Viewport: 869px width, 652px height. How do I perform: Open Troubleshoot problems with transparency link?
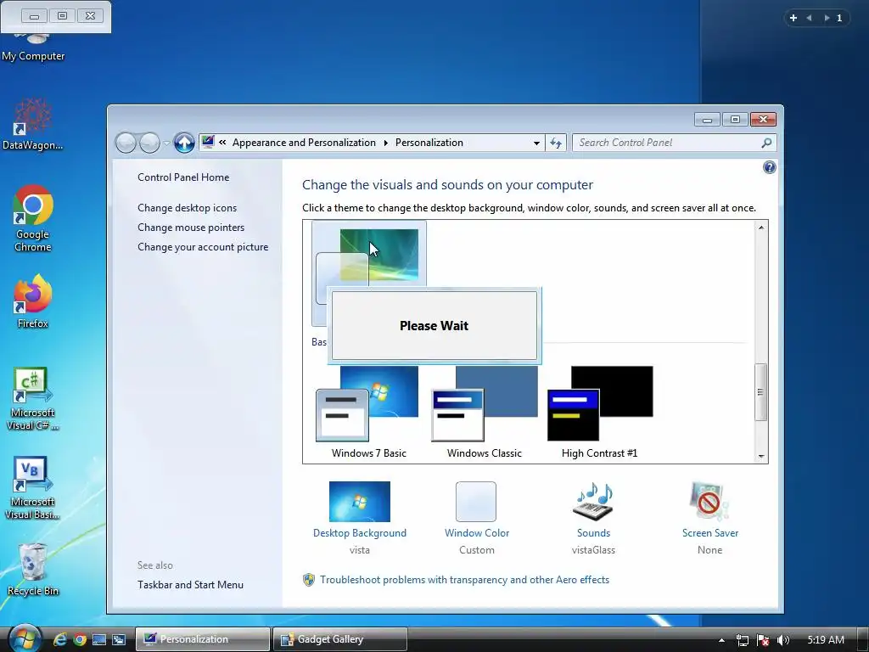tap(464, 579)
